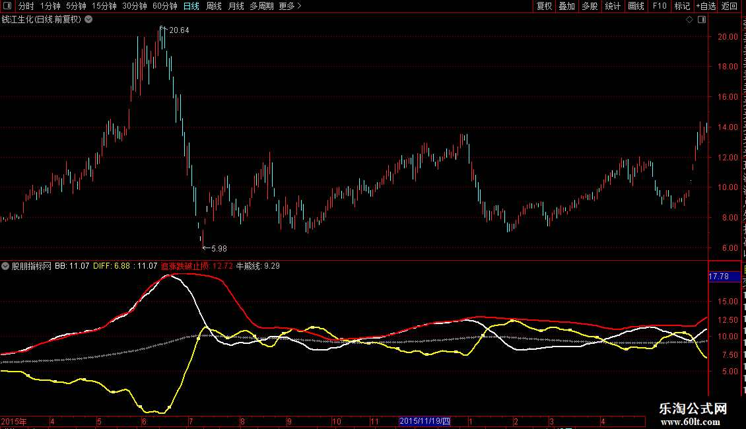Click the 20.64 high price label
Screen dimensions: 746x429
(179, 30)
